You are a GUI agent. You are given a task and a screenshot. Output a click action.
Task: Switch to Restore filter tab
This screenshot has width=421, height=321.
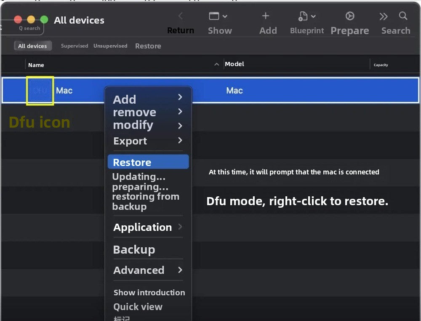[x=148, y=46]
